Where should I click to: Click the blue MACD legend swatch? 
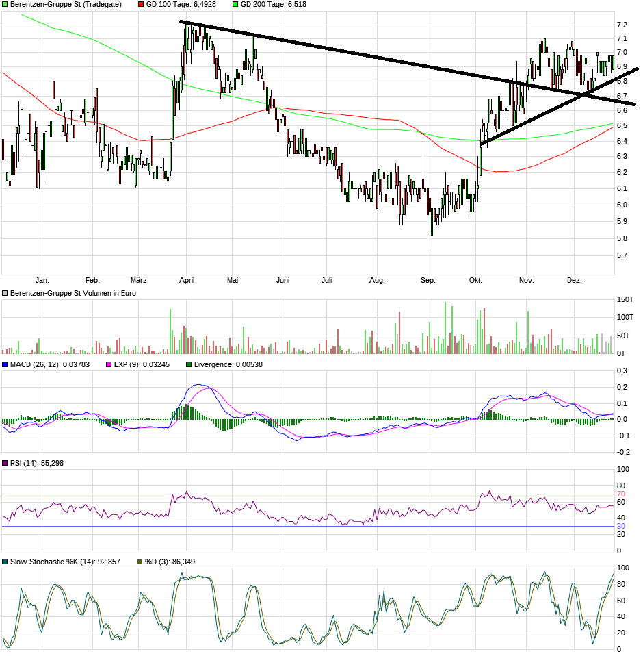click(5, 364)
